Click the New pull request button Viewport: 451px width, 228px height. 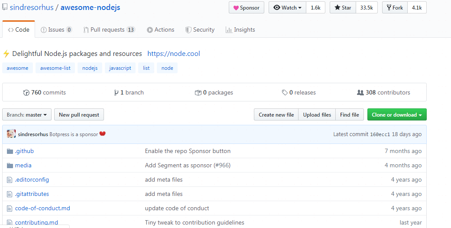79,115
